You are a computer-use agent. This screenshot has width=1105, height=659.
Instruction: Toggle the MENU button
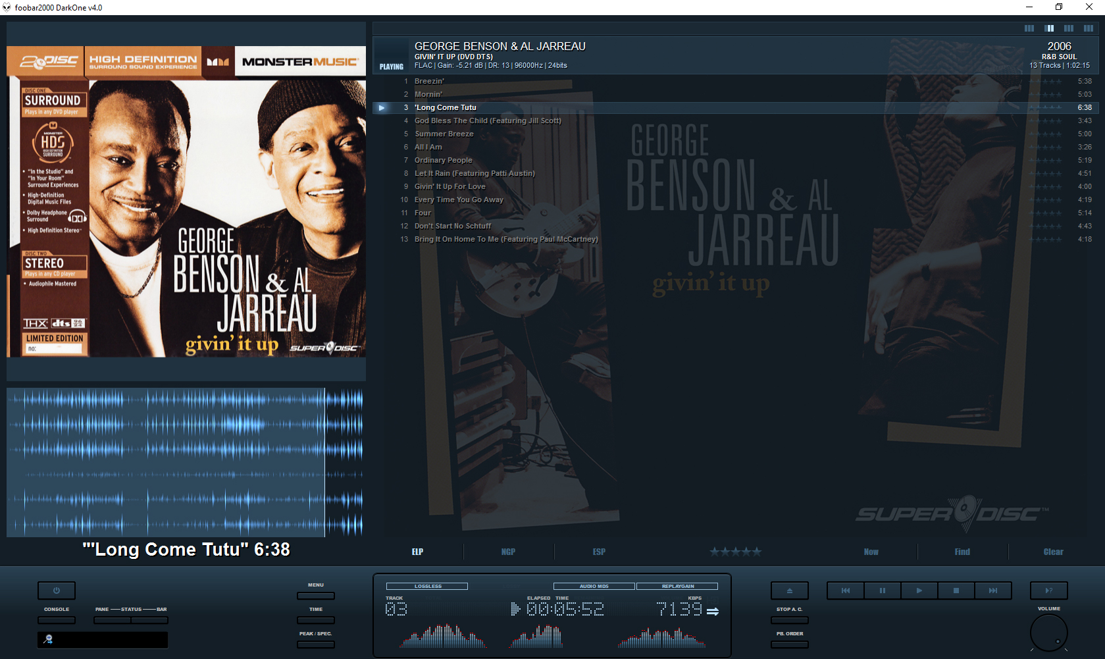(316, 596)
